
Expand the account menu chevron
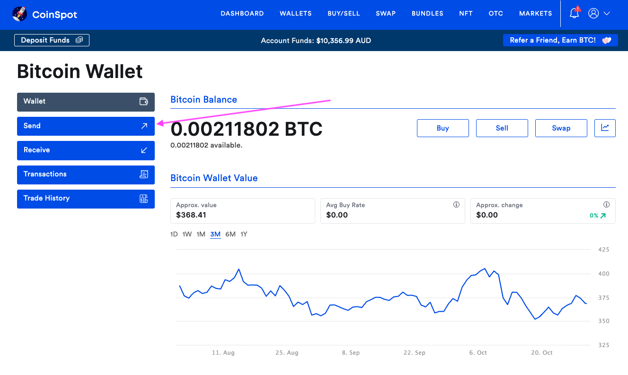tap(607, 14)
